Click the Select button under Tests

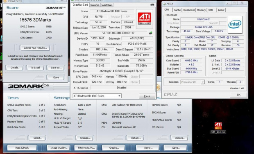click(x=38, y=138)
